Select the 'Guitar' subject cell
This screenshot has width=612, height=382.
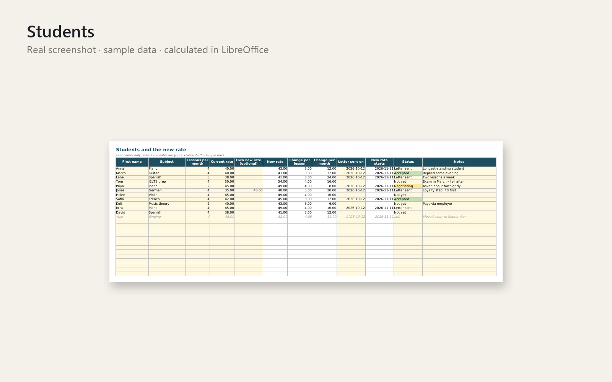point(167,173)
